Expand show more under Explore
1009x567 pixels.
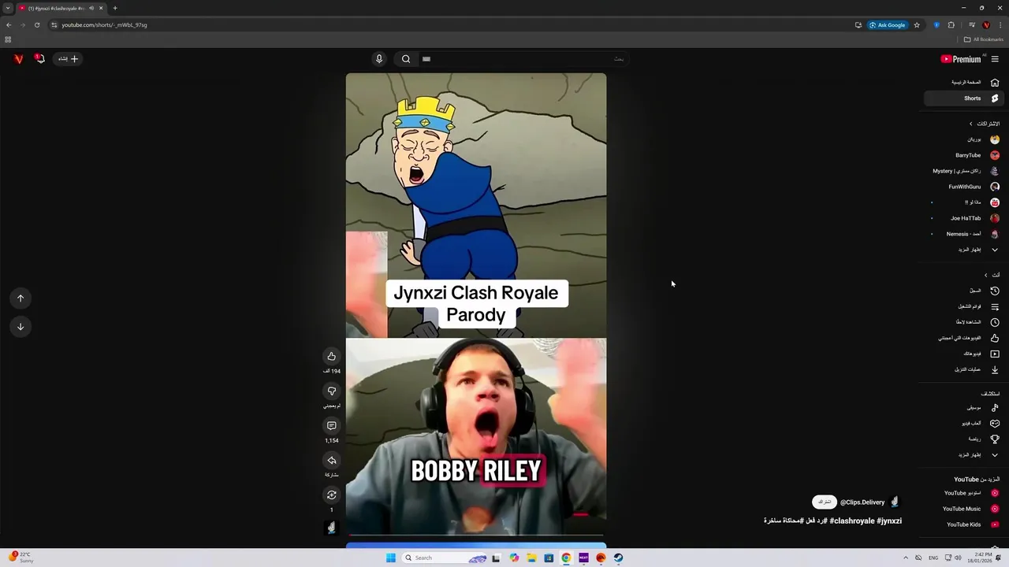coord(963,454)
